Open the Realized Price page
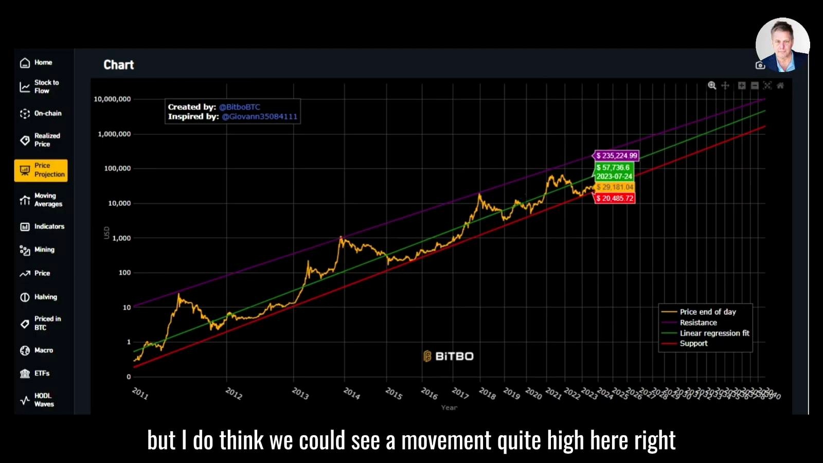Image resolution: width=823 pixels, height=463 pixels. [40, 140]
